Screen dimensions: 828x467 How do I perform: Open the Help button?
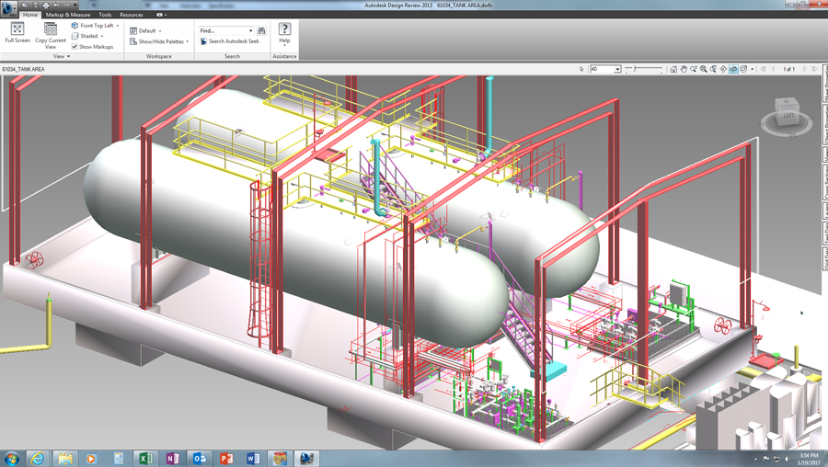click(x=284, y=33)
